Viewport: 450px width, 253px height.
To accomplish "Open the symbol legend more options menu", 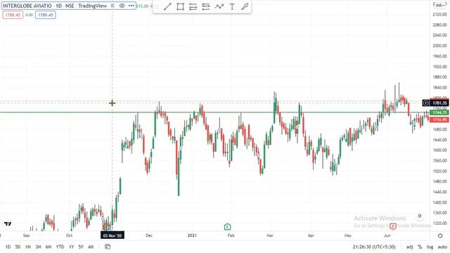I will point(131,6).
